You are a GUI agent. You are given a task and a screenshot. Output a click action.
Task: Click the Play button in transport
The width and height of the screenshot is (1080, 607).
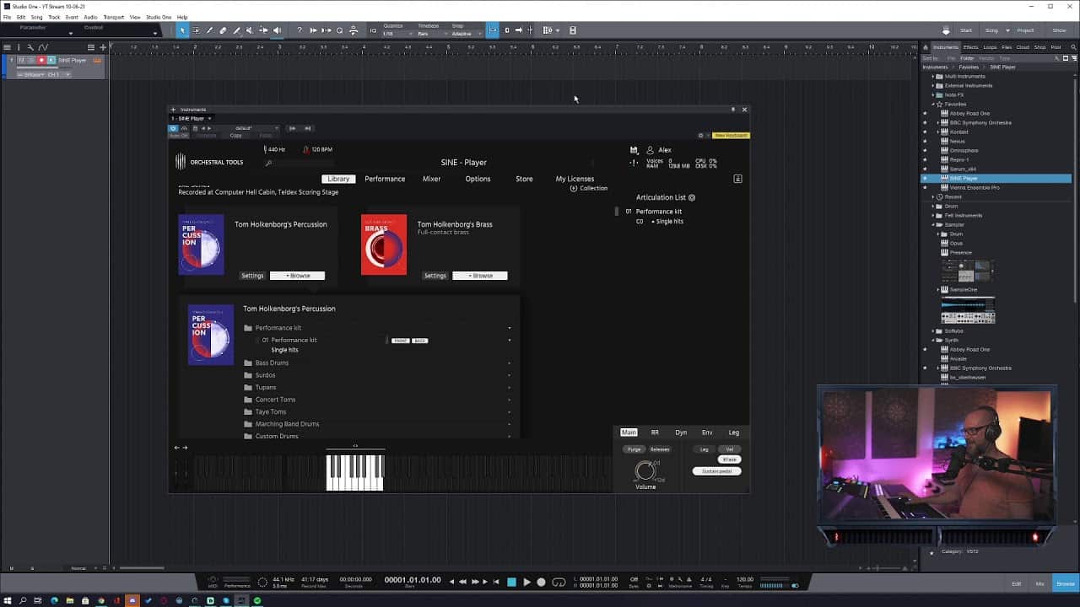point(526,582)
